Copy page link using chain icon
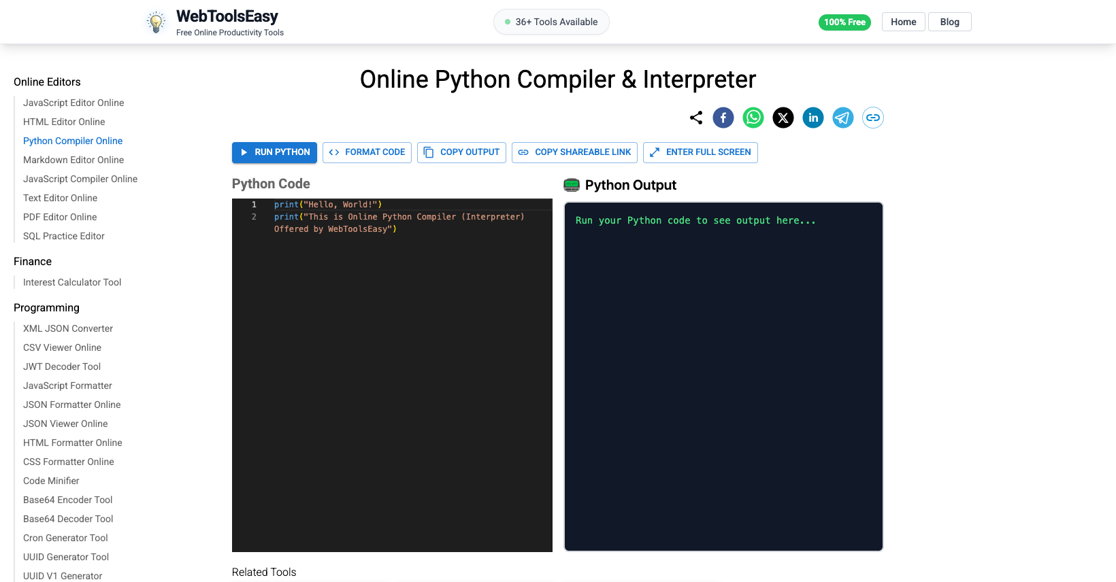1116x582 pixels. pos(873,118)
